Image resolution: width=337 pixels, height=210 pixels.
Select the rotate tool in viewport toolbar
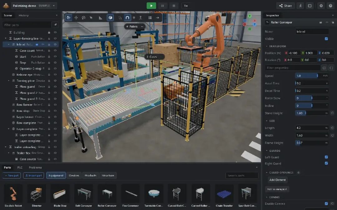pos(84,18)
